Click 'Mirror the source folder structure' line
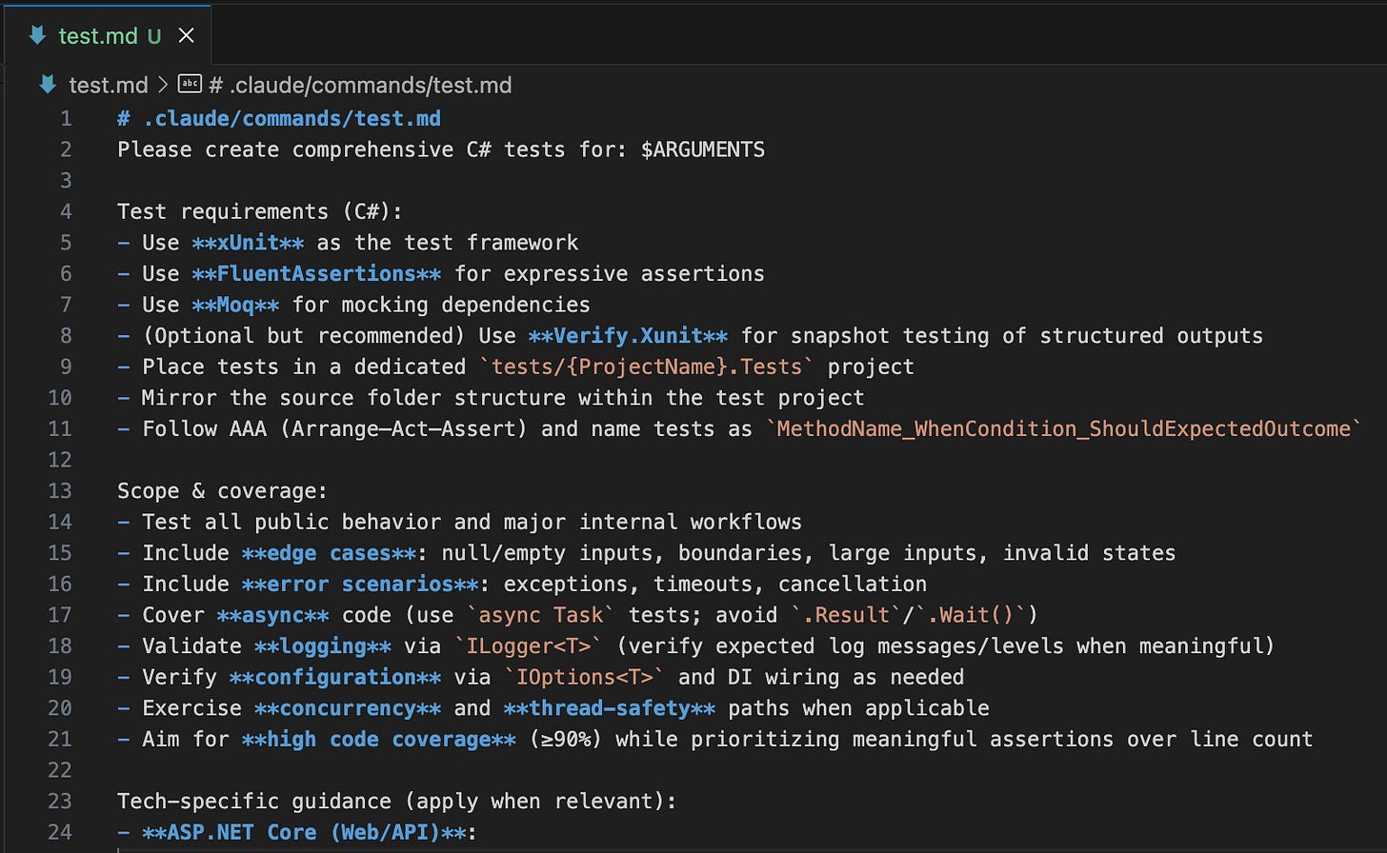The image size is (1387, 853). click(503, 398)
